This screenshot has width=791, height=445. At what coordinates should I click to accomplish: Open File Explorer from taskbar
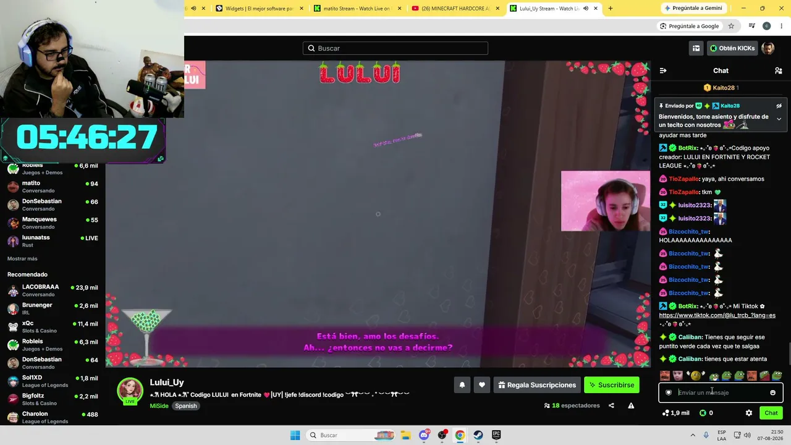(405, 435)
